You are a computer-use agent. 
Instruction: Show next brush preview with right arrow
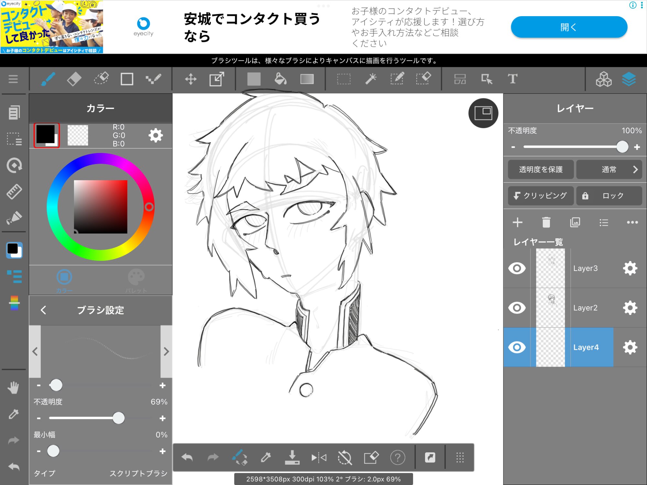(x=166, y=351)
